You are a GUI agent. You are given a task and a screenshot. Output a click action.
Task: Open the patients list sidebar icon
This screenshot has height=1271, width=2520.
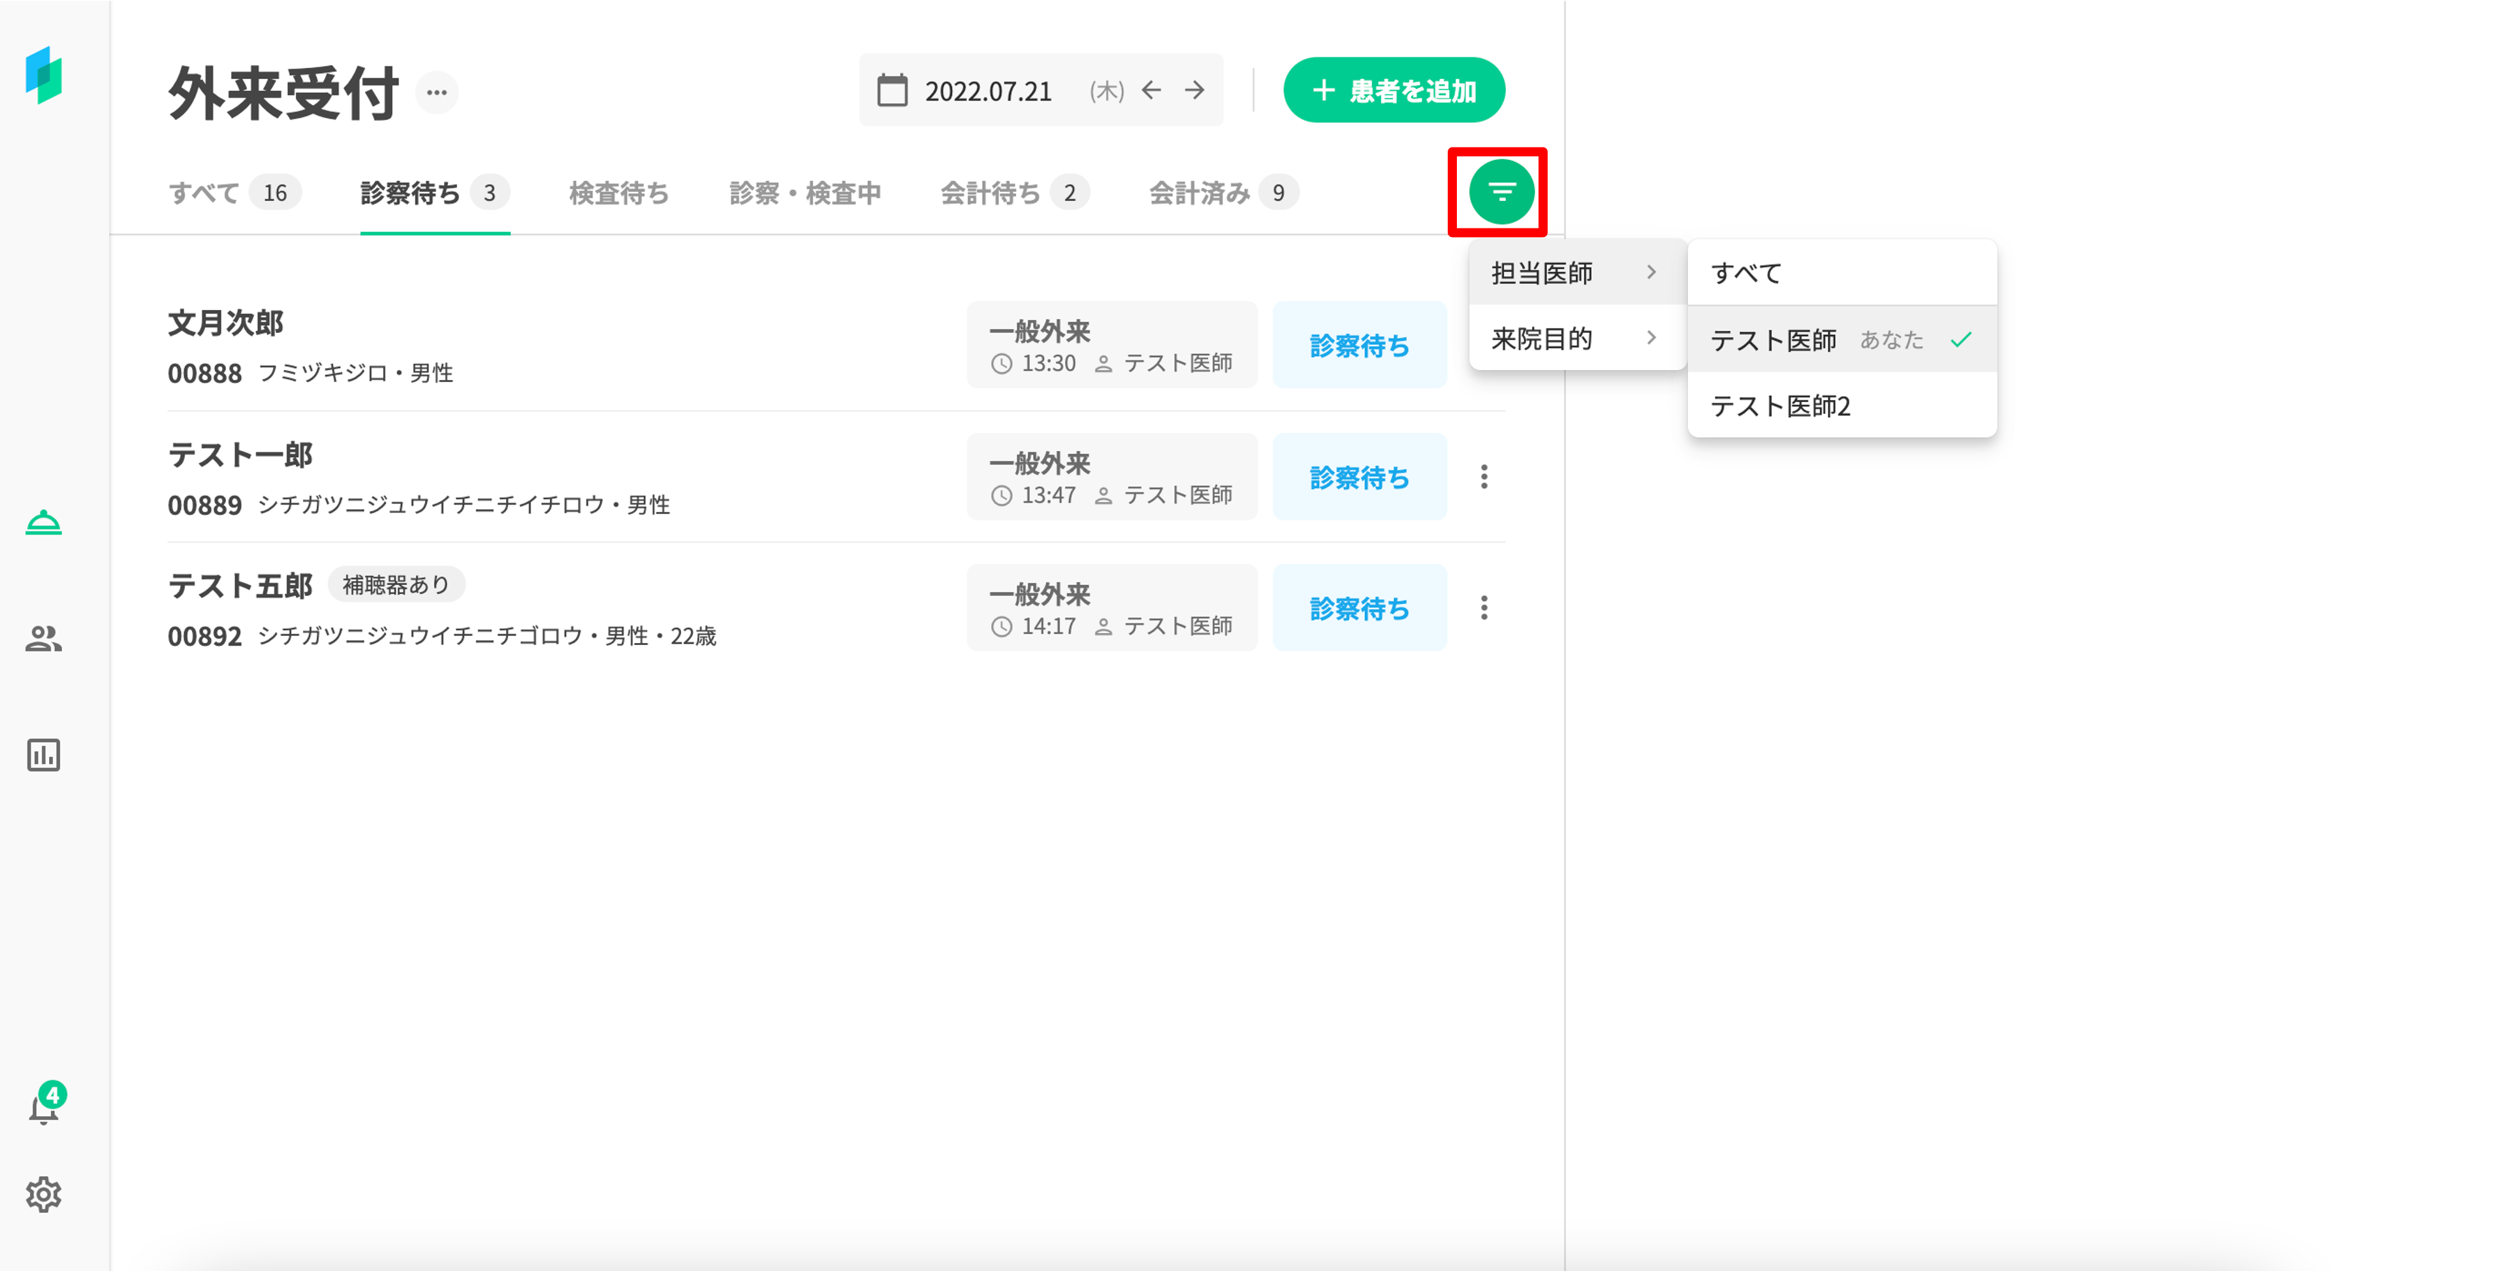pos(43,638)
